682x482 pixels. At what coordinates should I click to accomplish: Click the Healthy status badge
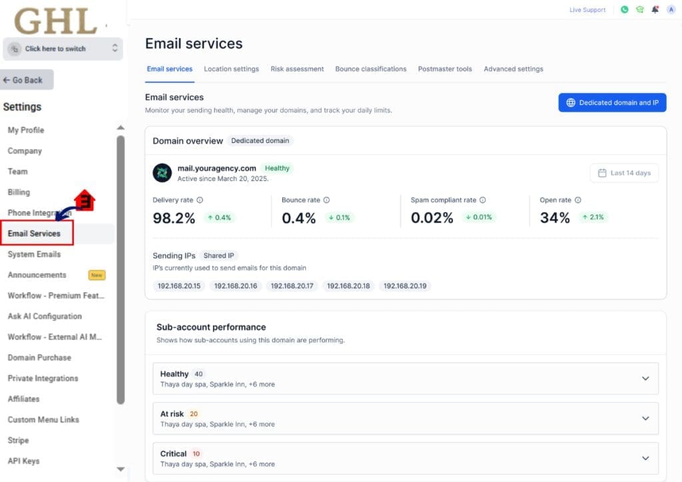277,168
